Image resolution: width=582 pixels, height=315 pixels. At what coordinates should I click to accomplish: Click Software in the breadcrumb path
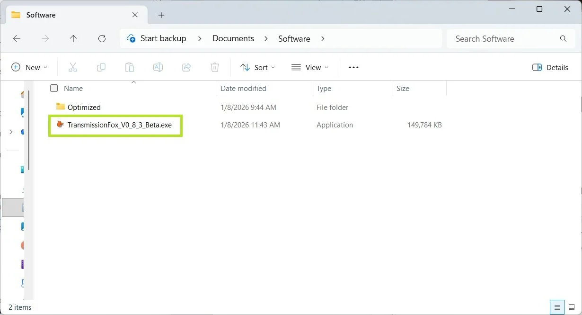coord(294,38)
